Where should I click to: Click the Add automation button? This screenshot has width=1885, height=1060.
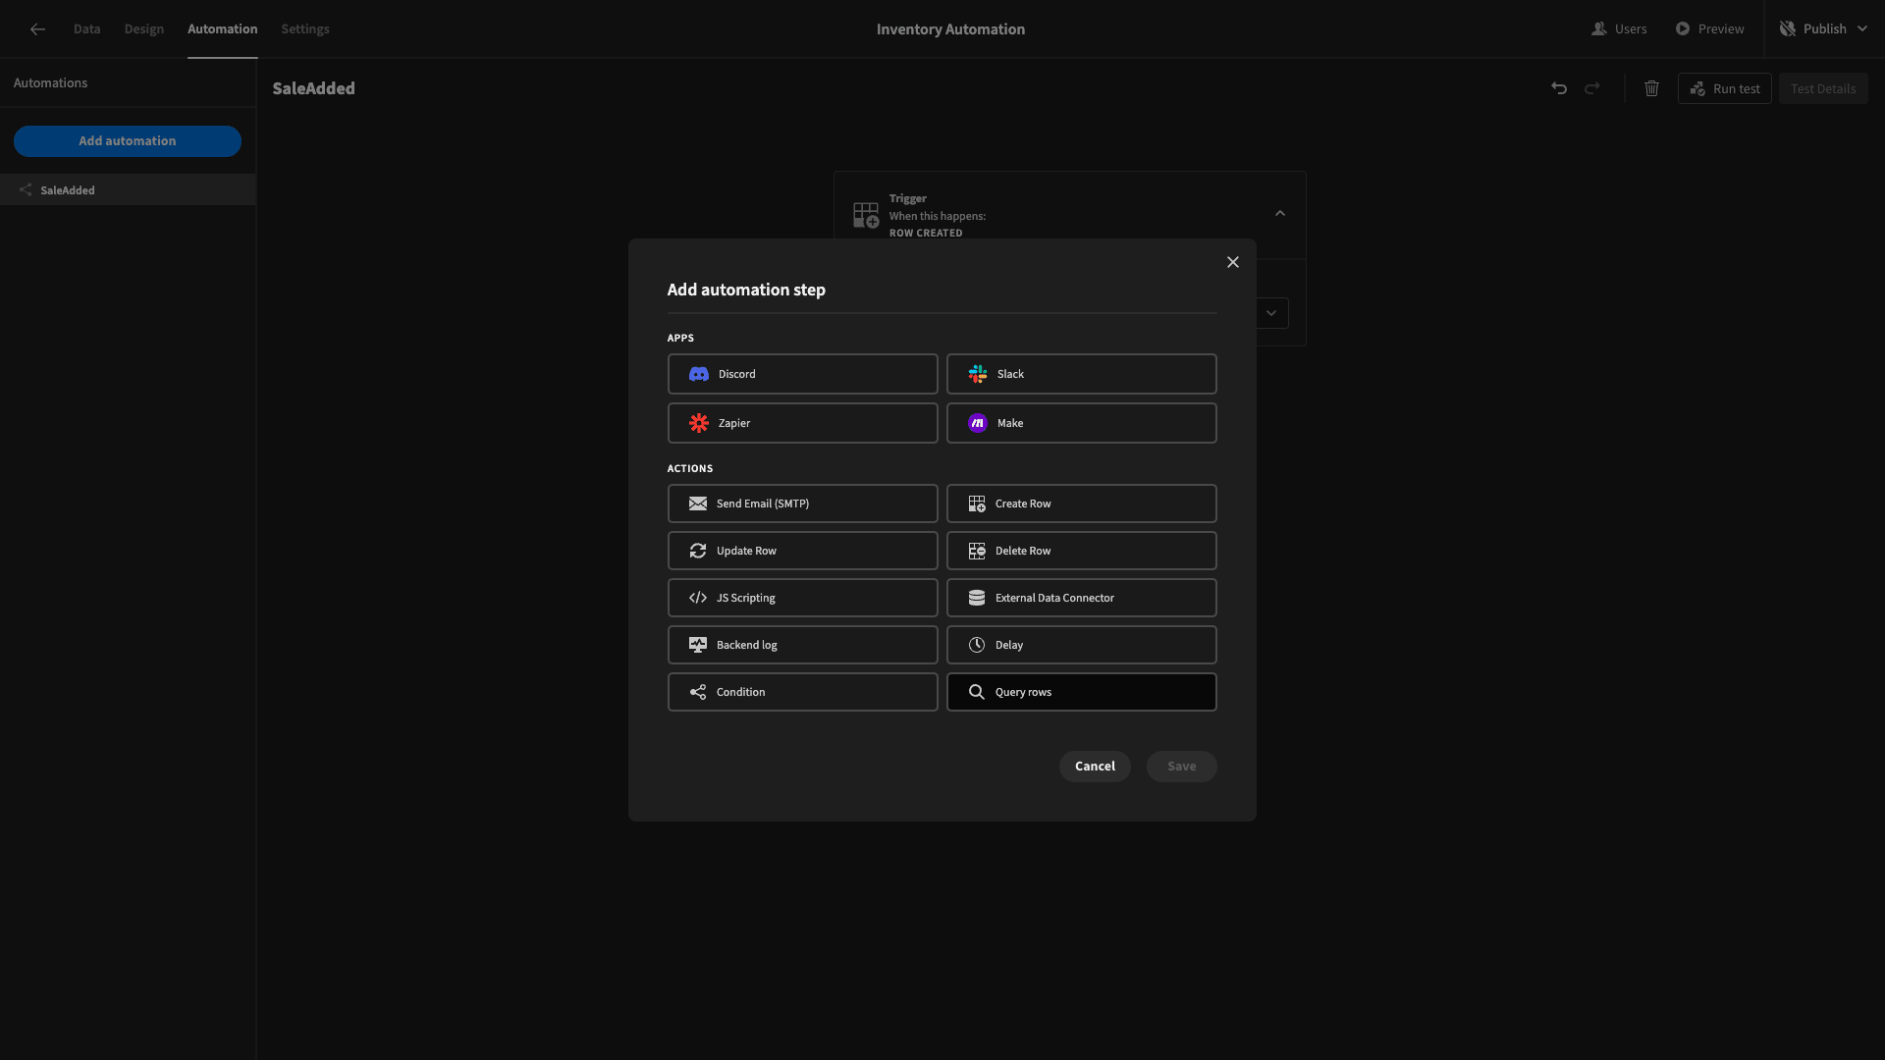pyautogui.click(x=128, y=141)
